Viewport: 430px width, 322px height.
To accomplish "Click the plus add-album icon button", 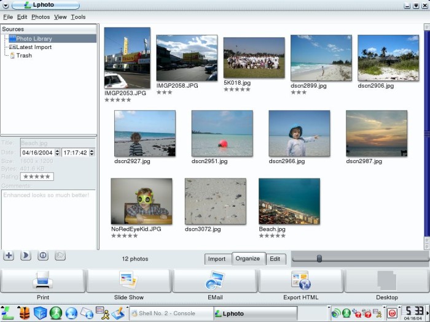I will pos(9,256).
